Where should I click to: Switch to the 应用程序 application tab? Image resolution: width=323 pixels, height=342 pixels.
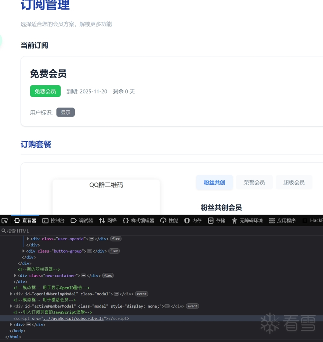282,221
